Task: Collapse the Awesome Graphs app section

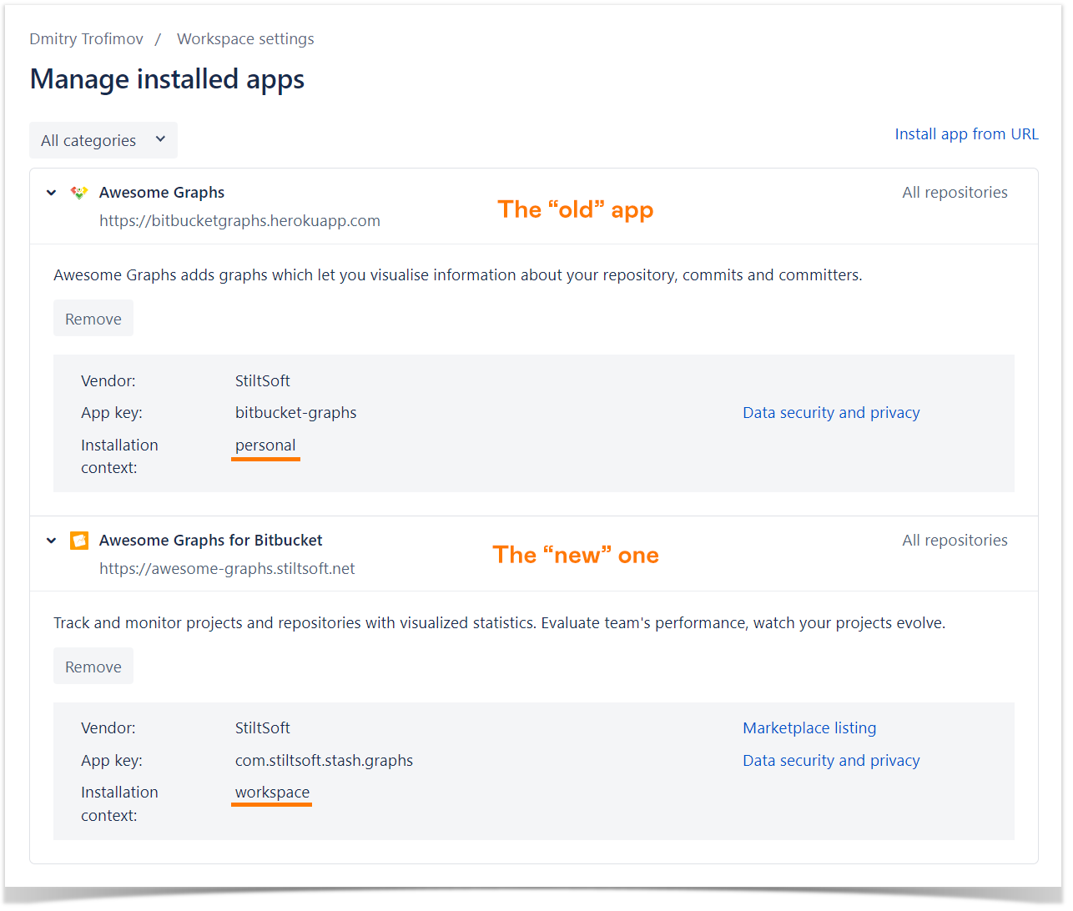Action: tap(52, 193)
